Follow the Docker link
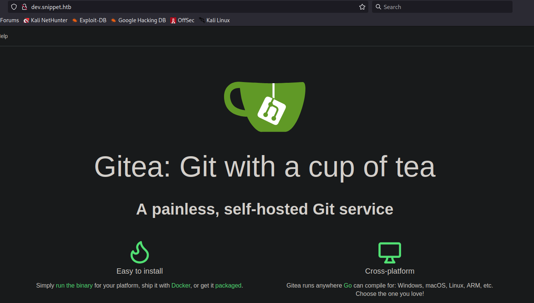The width and height of the screenshot is (534, 303). tap(181, 285)
